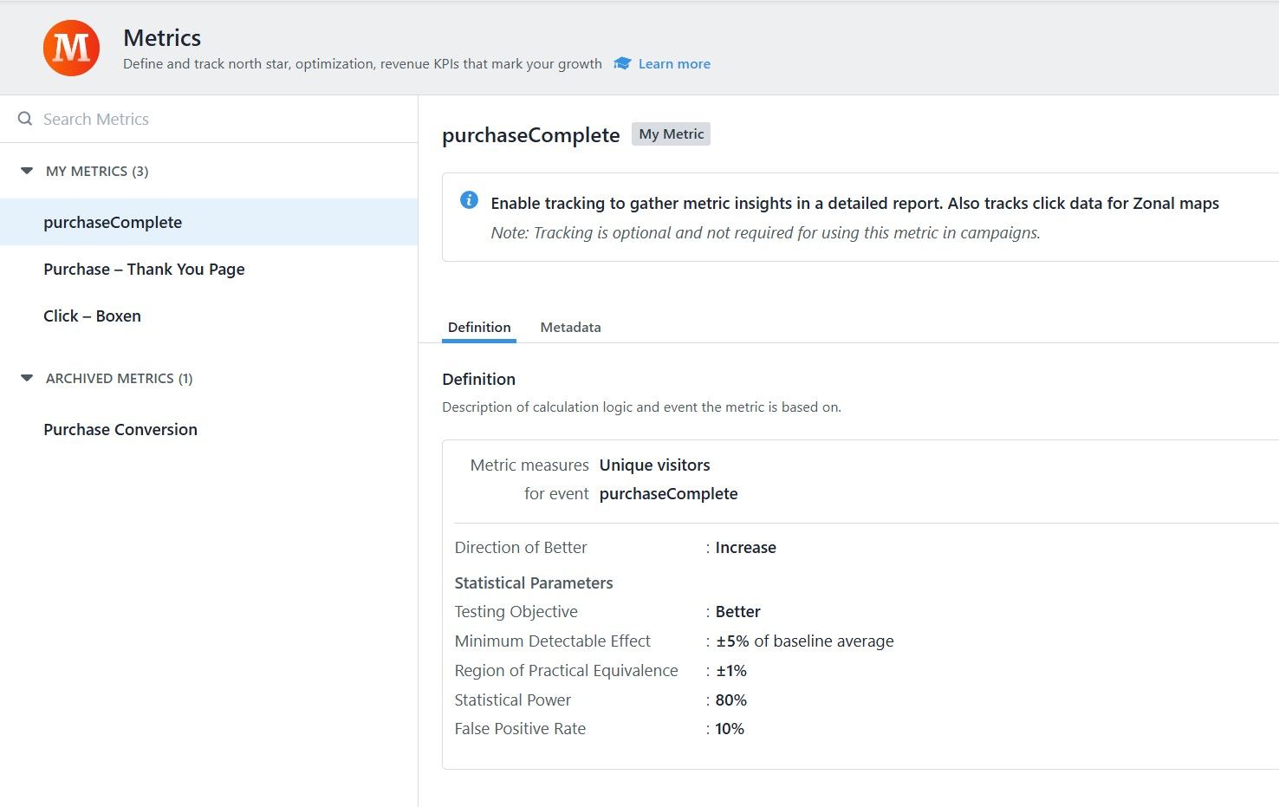Click the Unique visitors value
Viewport: 1279px width, 807px height.
pos(654,465)
